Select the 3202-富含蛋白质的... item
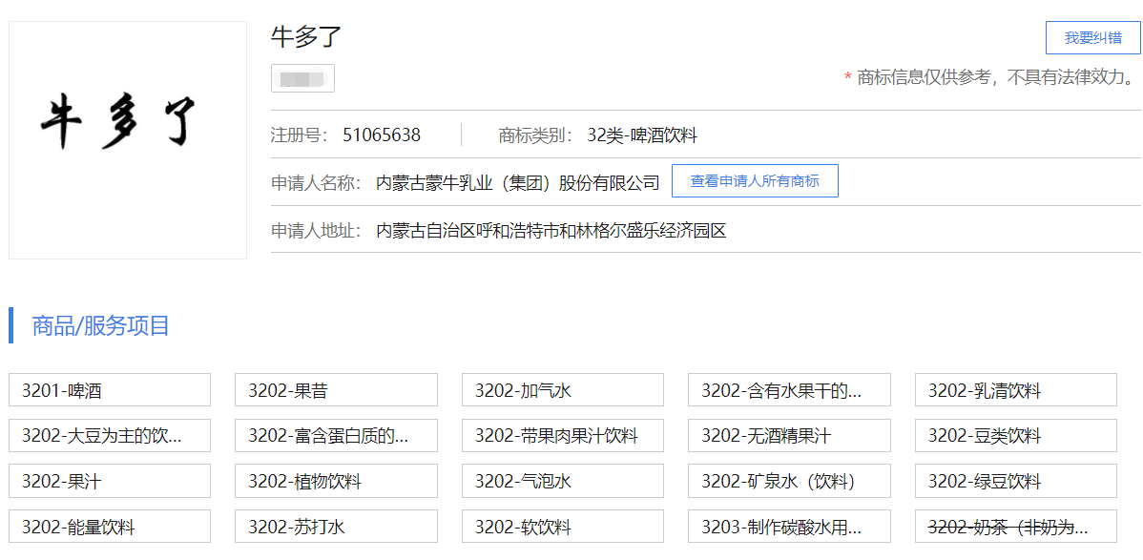1143x560 pixels. click(x=336, y=435)
